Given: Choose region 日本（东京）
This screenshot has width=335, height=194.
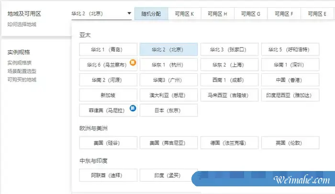Looking at the screenshot, I should [168, 110].
